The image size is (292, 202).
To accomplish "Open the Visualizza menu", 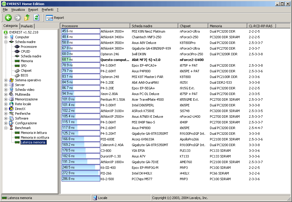I will (x=18, y=10).
